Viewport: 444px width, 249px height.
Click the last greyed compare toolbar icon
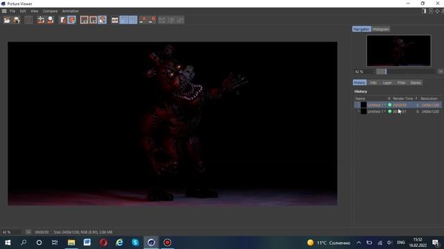[x=180, y=20]
